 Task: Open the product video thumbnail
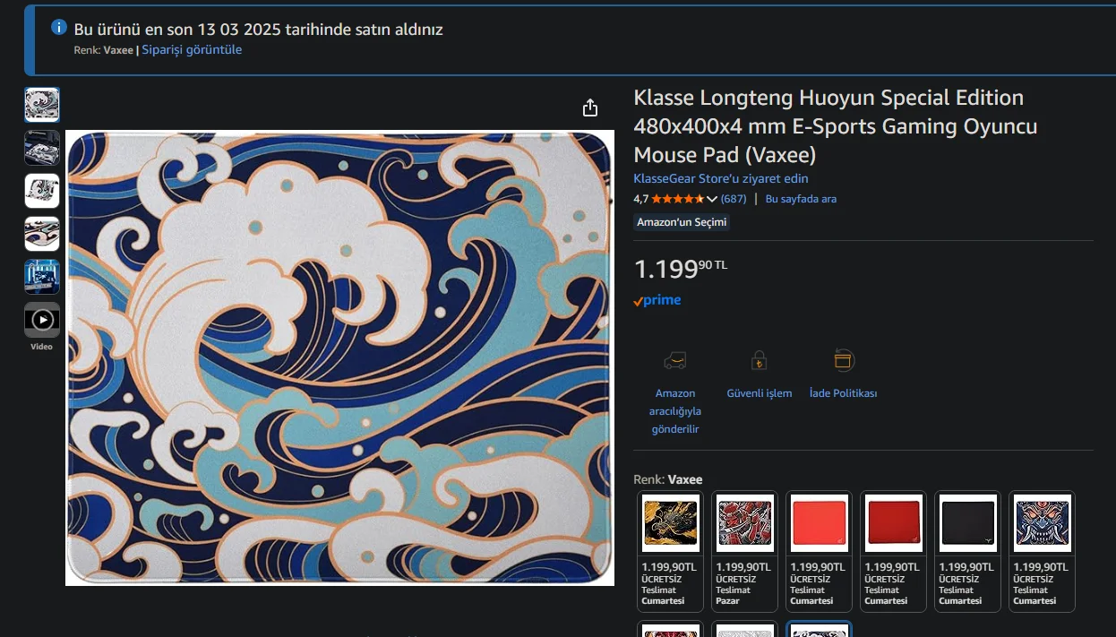[42, 320]
